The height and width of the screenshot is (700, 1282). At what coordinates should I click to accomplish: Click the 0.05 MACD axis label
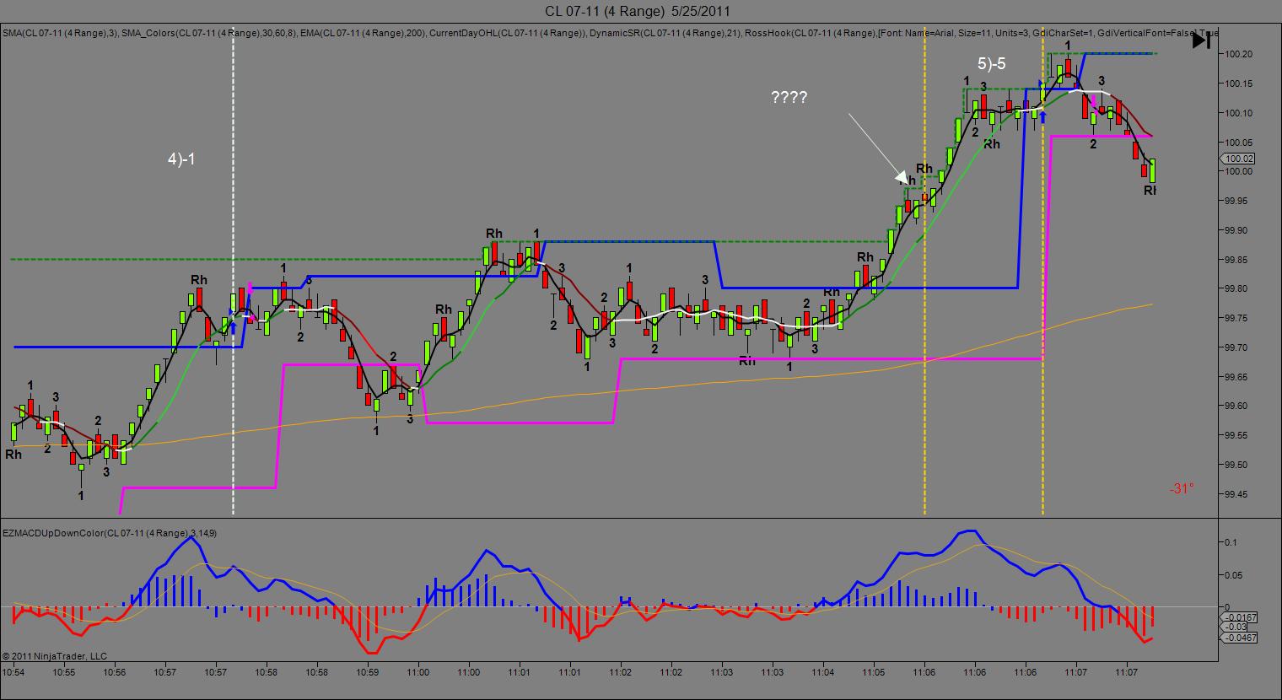(x=1235, y=575)
